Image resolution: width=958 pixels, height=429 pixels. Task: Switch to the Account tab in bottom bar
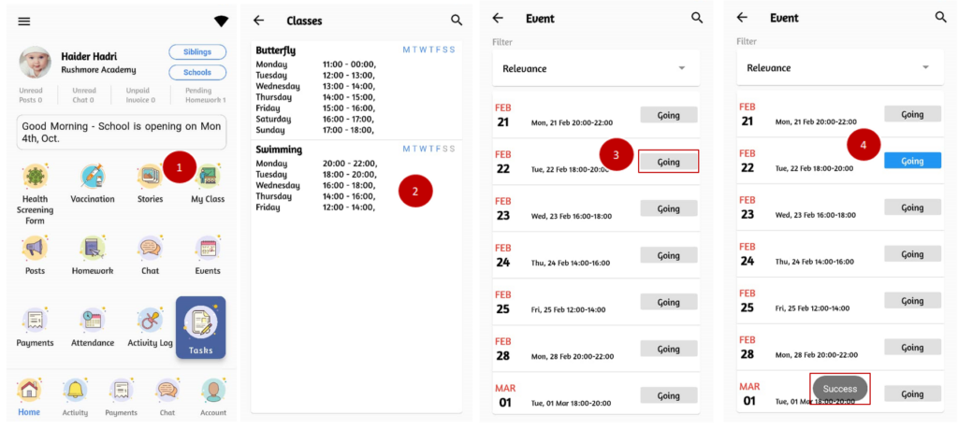coord(213,396)
